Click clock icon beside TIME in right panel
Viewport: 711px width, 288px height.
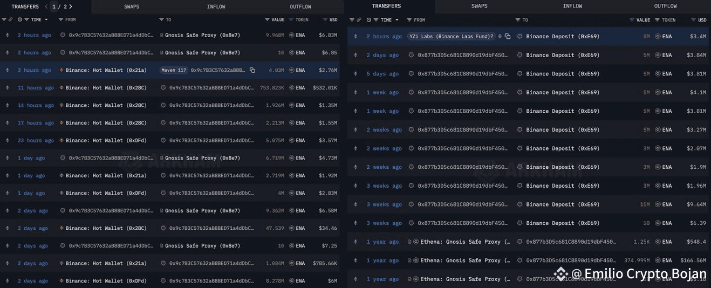click(x=369, y=20)
